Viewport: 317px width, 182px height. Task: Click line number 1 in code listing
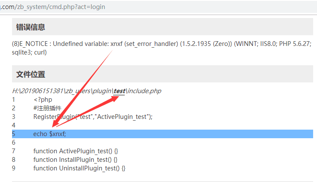[13, 100]
